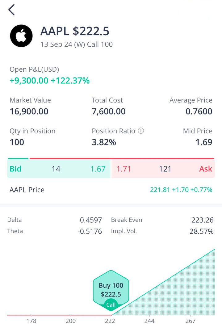Viewport: 222px width, 336px height.
Task: Tap the Average Price 0.7600
Action: 199,111
